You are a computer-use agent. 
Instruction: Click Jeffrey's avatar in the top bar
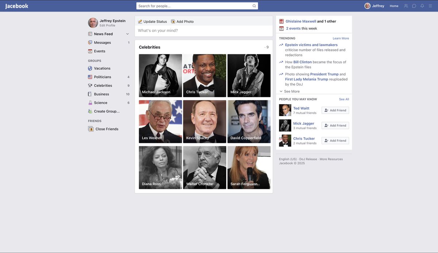coord(368,6)
